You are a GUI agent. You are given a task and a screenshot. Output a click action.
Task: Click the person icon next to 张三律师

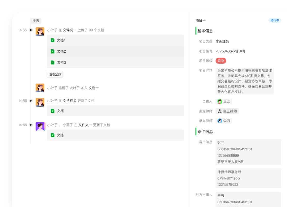click(x=220, y=111)
